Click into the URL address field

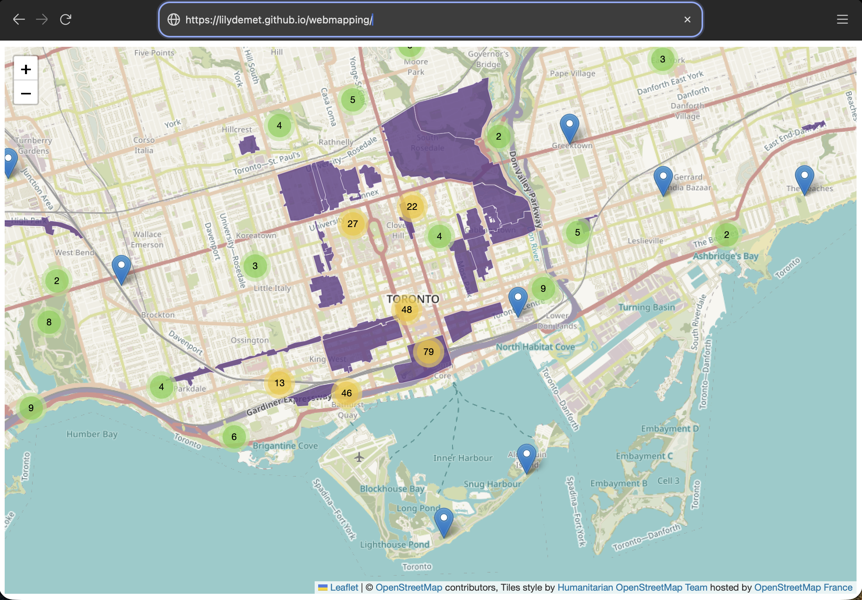point(429,20)
